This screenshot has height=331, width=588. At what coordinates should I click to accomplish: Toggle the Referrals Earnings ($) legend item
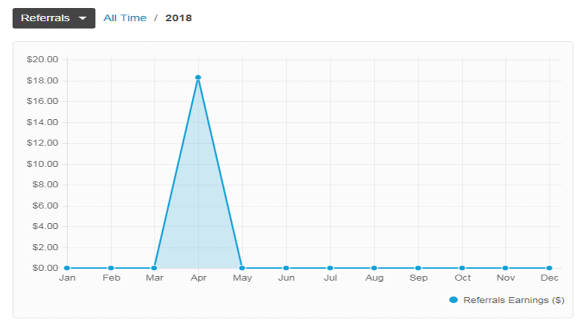[x=507, y=300]
